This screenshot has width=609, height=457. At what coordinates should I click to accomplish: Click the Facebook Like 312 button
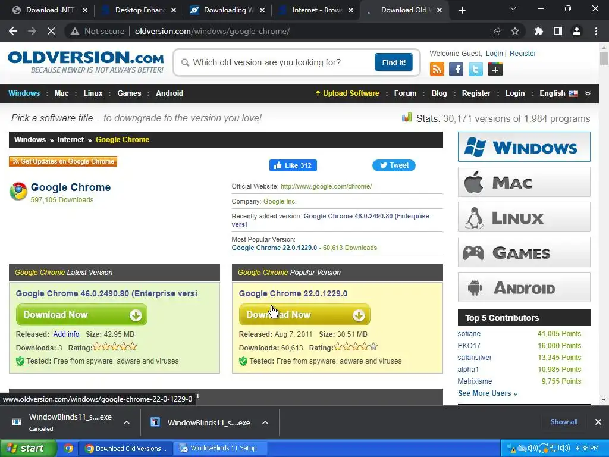(293, 165)
